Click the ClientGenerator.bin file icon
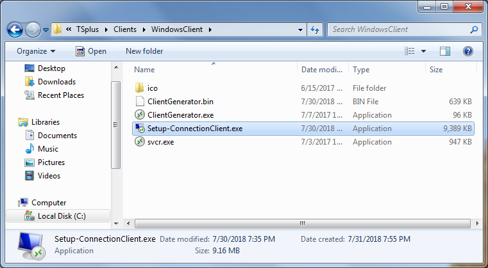Viewport: 488px width, 268px height. click(x=140, y=102)
